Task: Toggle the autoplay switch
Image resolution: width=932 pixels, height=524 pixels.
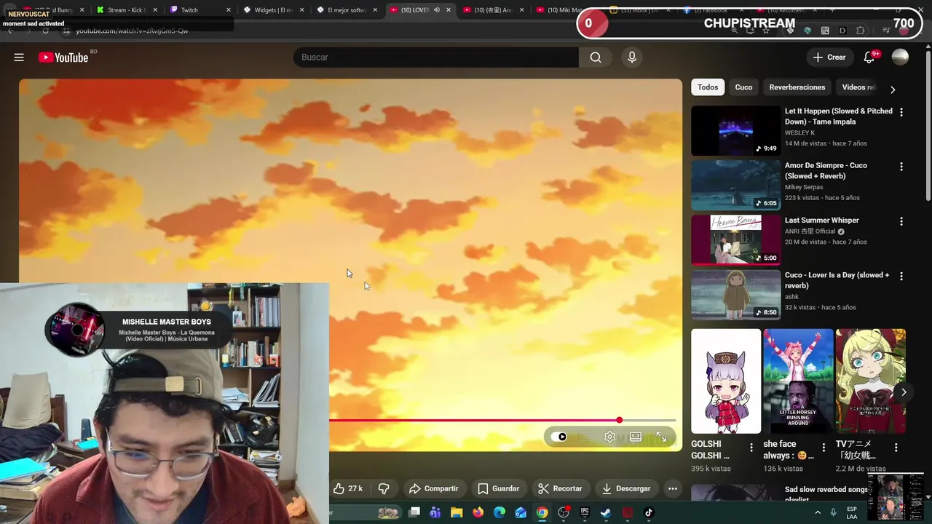Action: pos(558,437)
